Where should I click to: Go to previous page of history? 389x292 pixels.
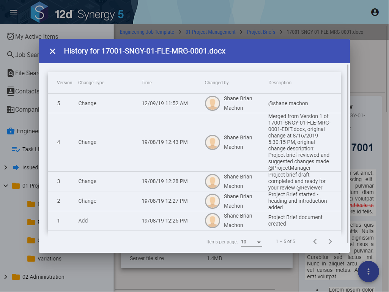point(315,241)
